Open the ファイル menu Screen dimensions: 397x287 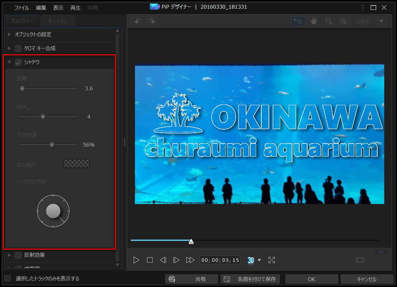21,8
